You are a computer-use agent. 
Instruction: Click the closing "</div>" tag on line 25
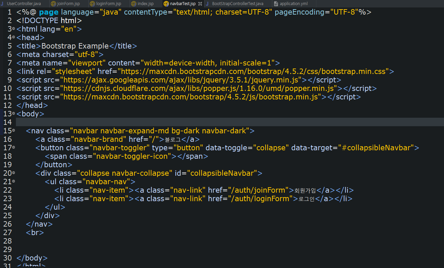(x=48, y=215)
